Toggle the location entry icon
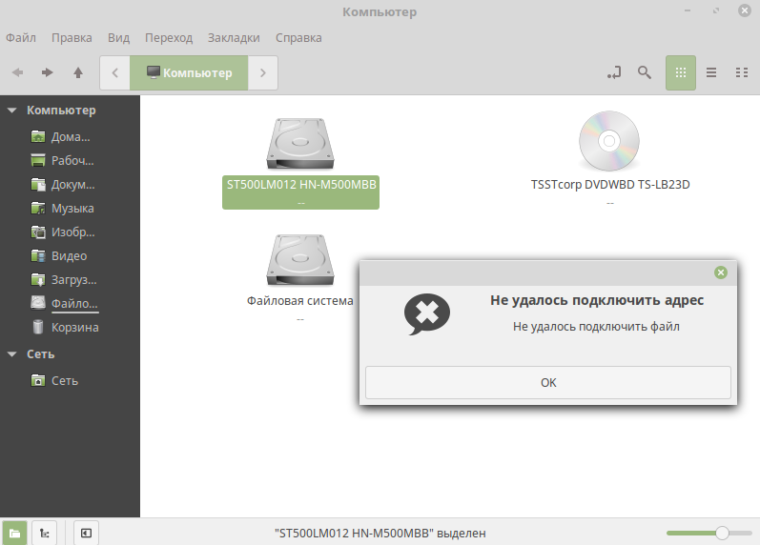The image size is (760, 545). [614, 72]
